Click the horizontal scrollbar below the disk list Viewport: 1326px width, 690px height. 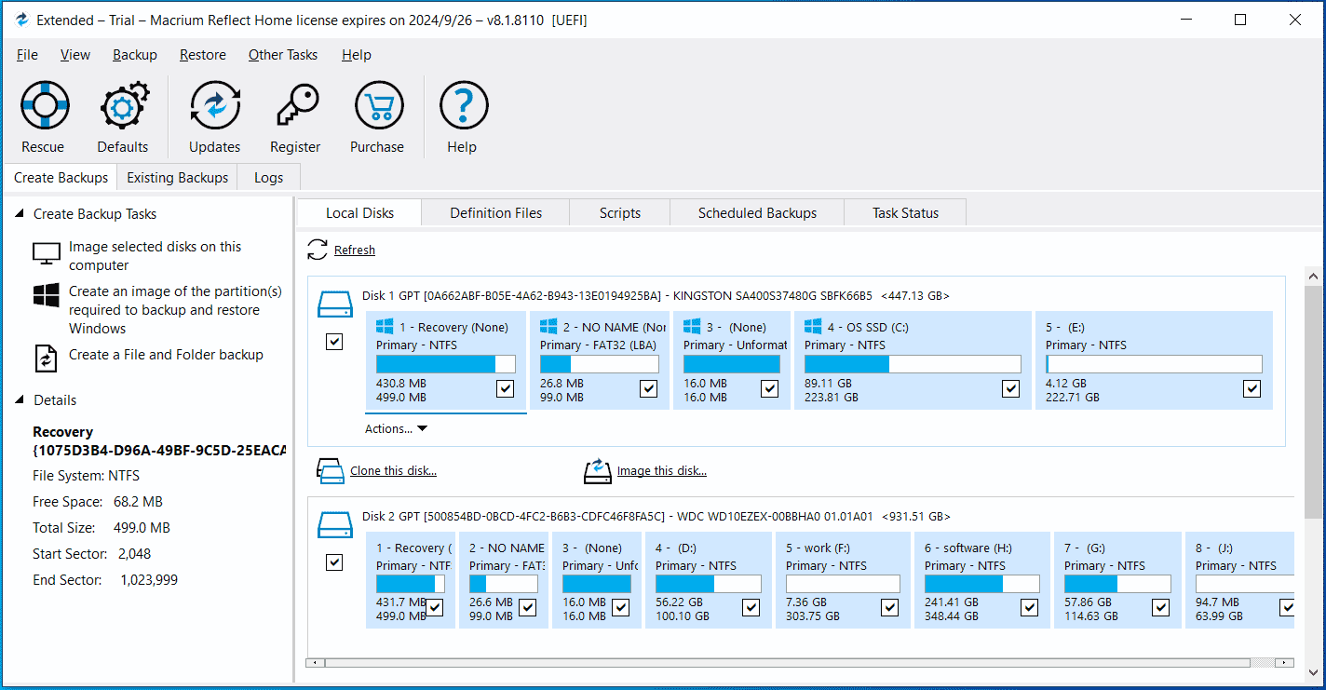tap(787, 663)
